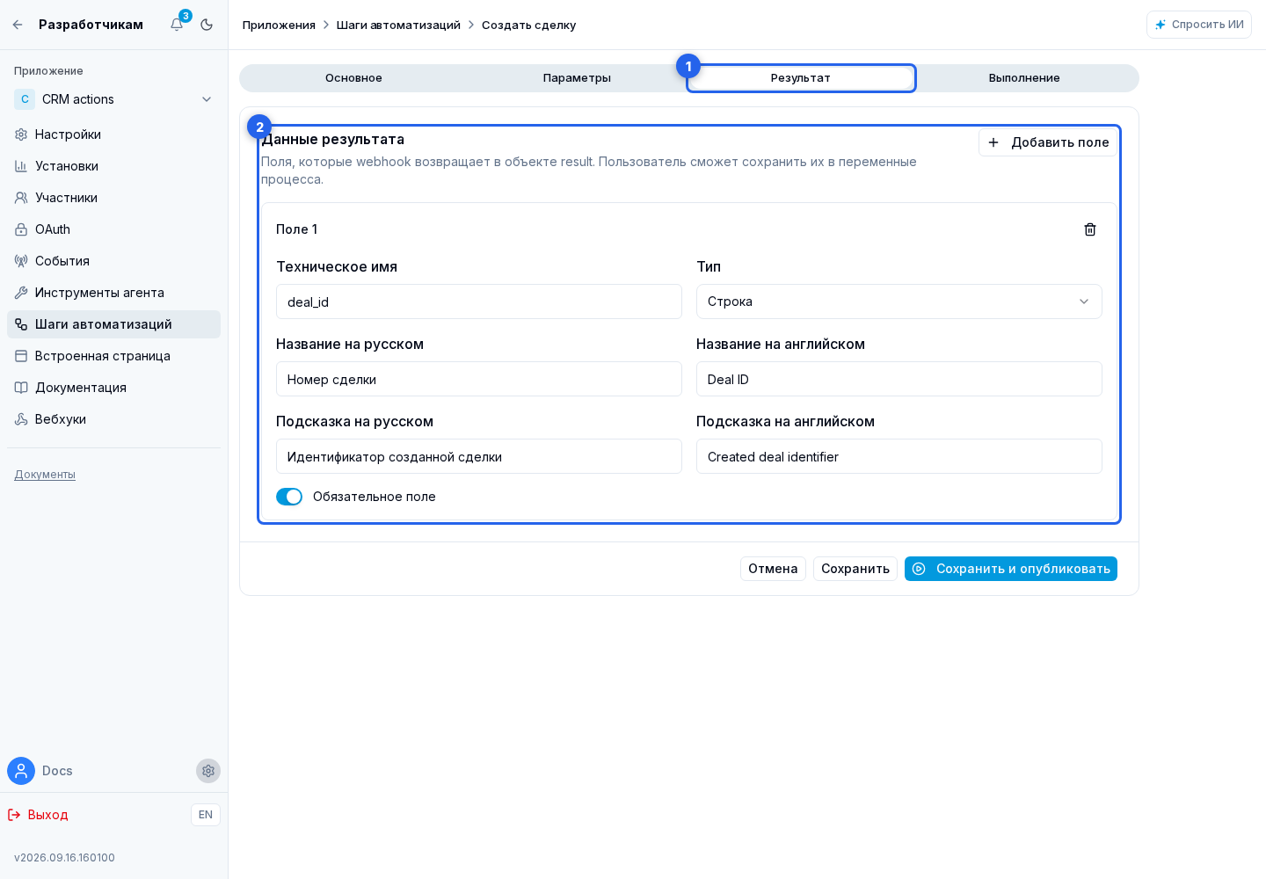
Task: Toggle the Обязательное поле switch
Action: [289, 497]
